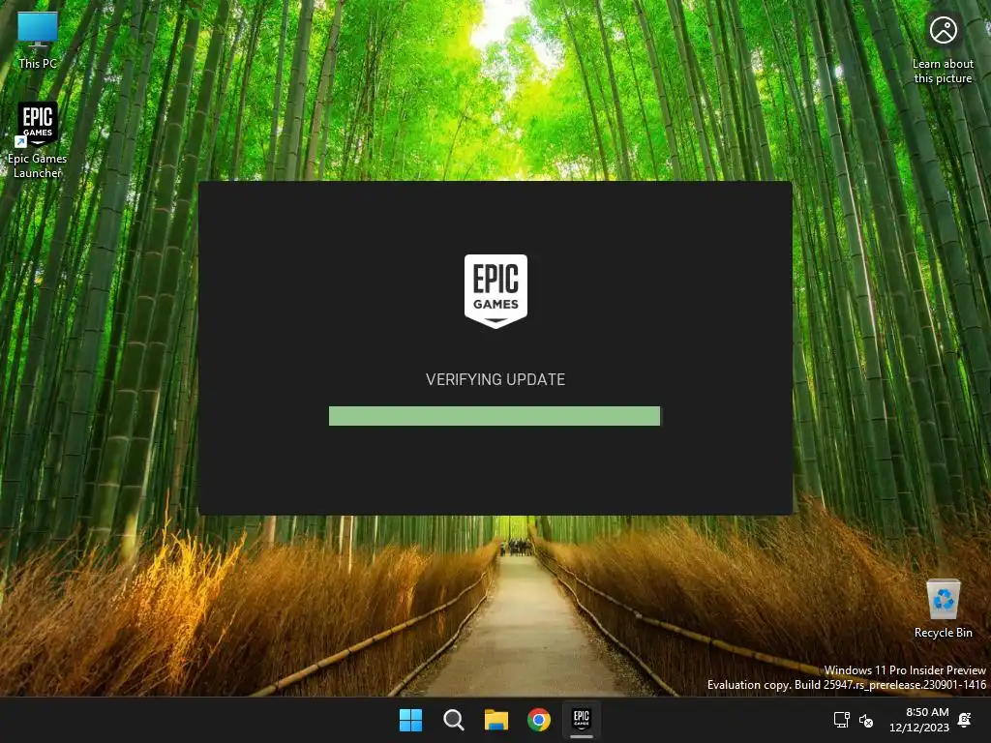Open Google Chrome from the taskbar
This screenshot has width=991, height=743.
(x=538, y=720)
